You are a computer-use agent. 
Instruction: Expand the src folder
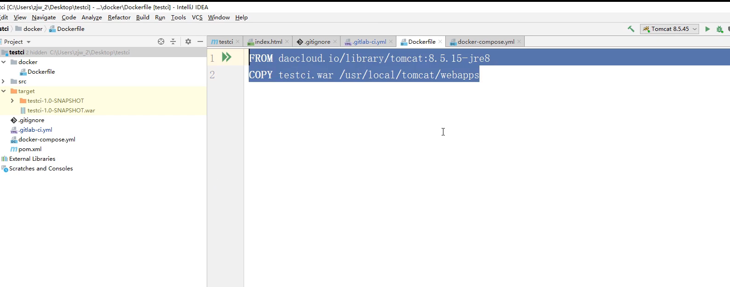point(4,82)
